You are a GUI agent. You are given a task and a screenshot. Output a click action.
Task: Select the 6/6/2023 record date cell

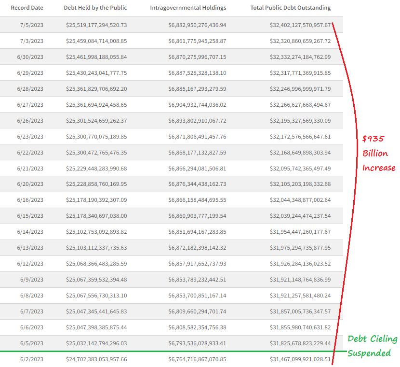[32, 327]
